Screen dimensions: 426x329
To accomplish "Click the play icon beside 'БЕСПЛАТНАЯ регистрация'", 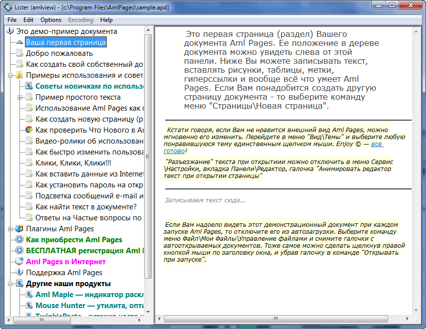I will (19, 251).
